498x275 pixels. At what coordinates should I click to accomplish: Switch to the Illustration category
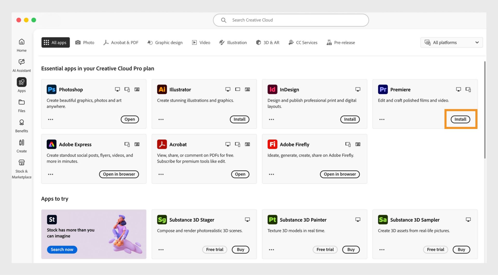[x=233, y=43]
